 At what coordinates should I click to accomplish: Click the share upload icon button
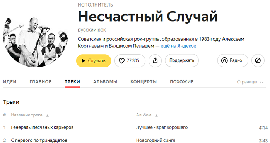[155, 61]
